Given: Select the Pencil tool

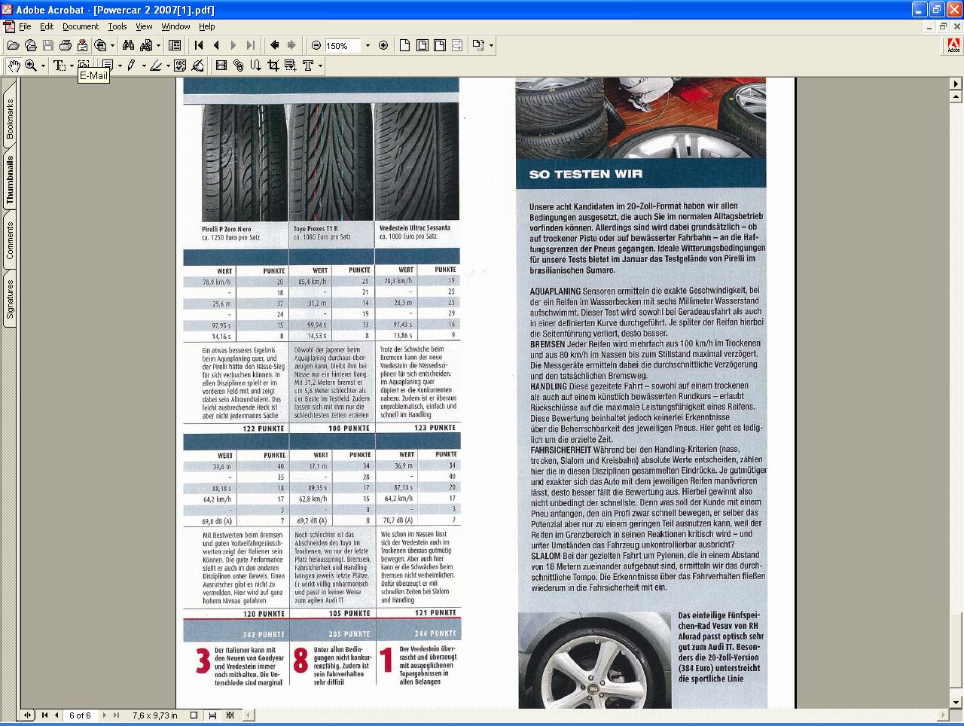Looking at the screenshot, I should coord(131,66).
